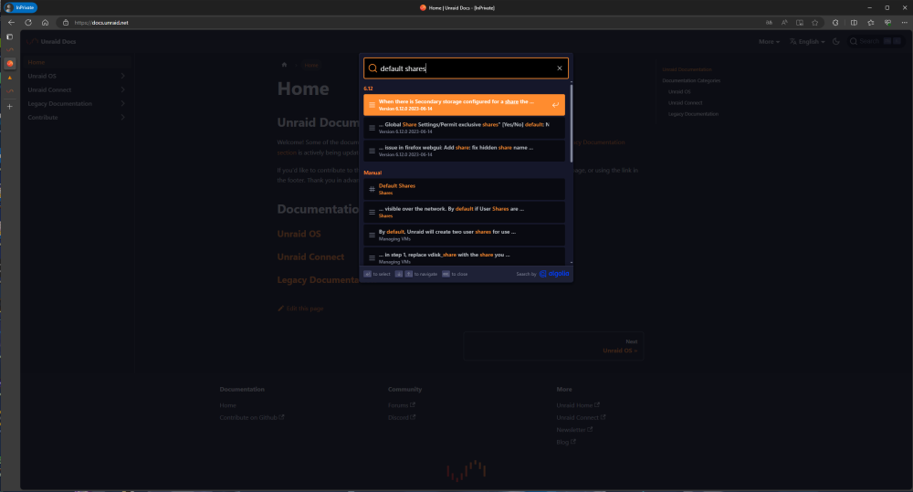Open Browser essentials heart icon
913x492 pixels.
tap(887, 22)
